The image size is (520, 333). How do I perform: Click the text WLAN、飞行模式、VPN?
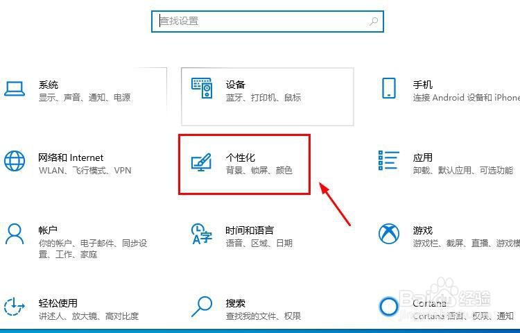tap(85, 171)
